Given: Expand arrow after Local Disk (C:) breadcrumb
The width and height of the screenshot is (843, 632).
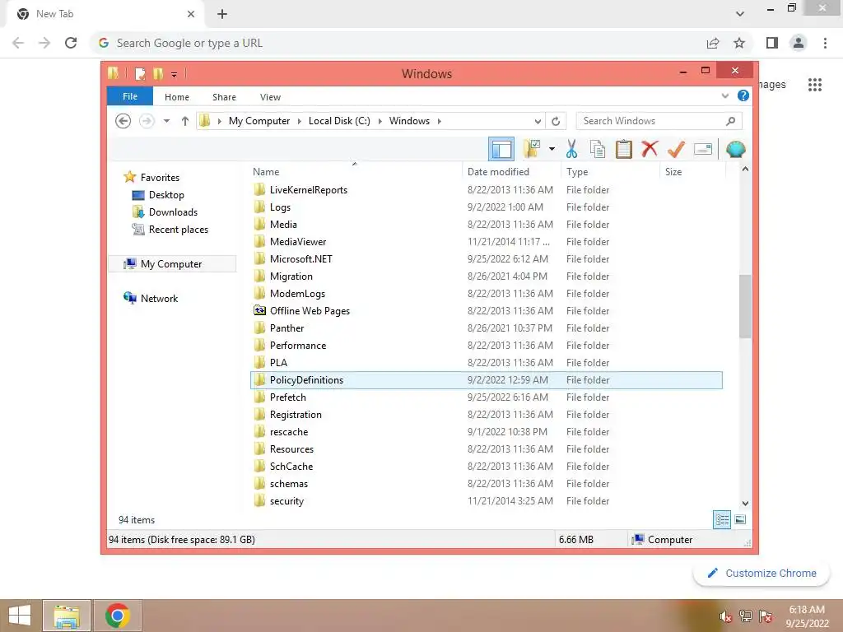Looking at the screenshot, I should [x=380, y=121].
